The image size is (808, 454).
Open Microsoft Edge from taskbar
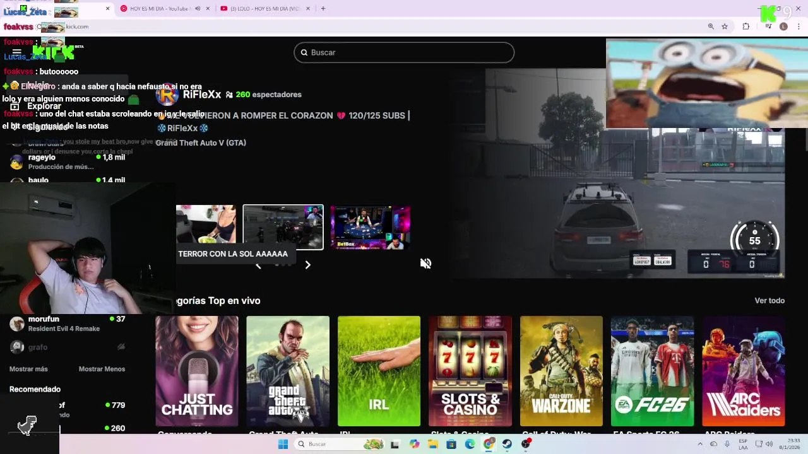(x=470, y=444)
